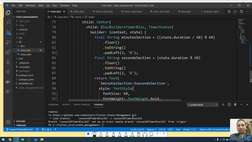Expand the OUTLINE section
The height and width of the screenshot is (142, 252).
[20, 121]
